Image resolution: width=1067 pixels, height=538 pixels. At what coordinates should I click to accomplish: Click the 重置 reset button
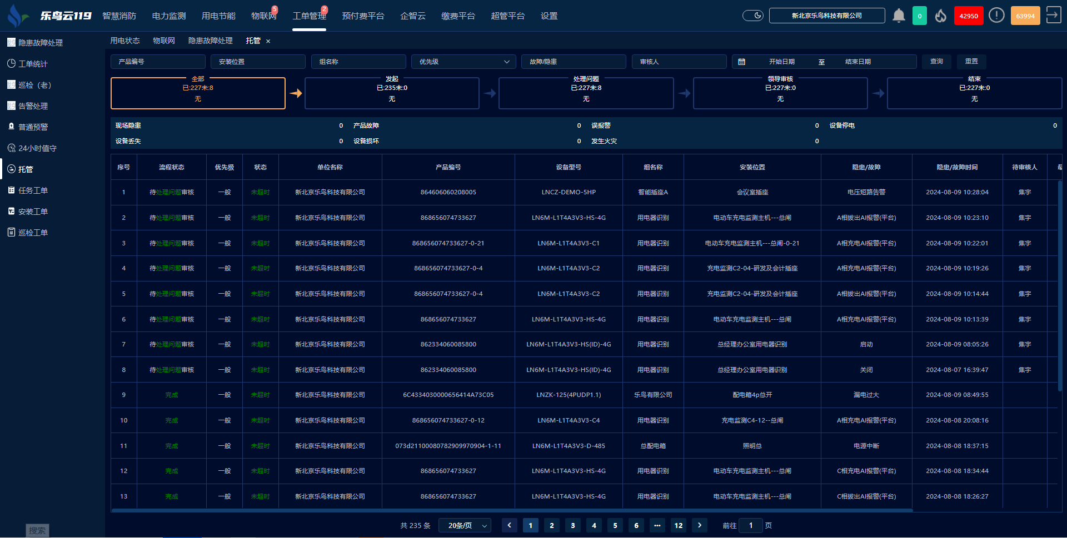pyautogui.click(x=971, y=61)
